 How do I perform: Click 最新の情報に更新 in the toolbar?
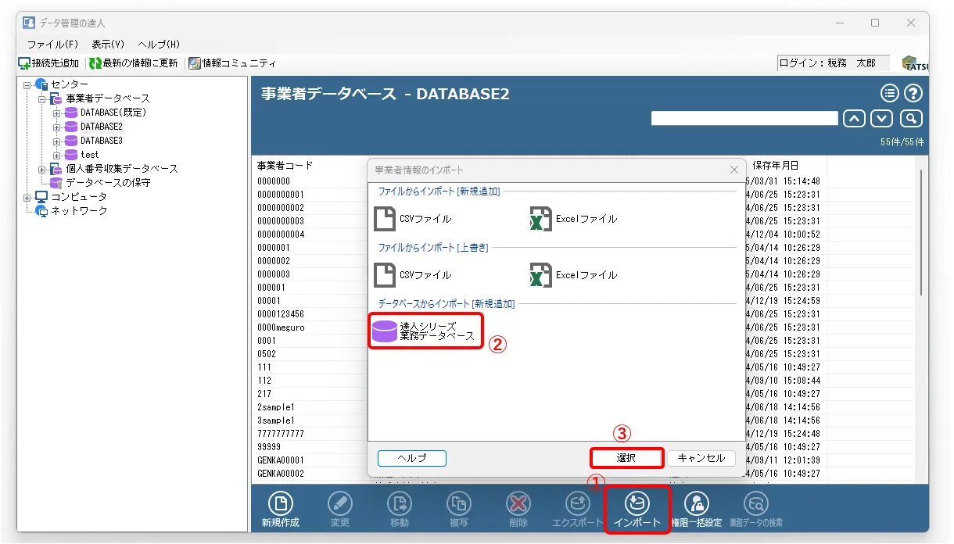(x=134, y=63)
